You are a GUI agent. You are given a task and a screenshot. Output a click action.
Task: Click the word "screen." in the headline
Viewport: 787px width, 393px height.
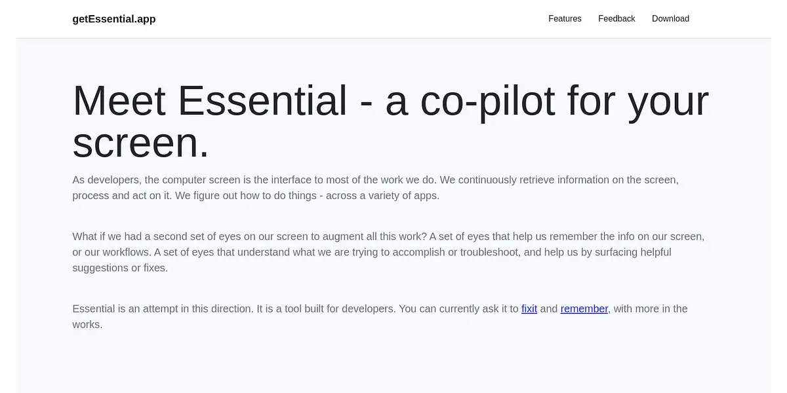point(140,142)
